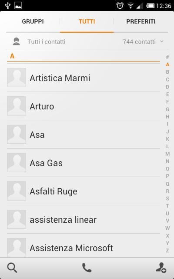Tap the Wi-Fi status bar icon

[130, 6]
